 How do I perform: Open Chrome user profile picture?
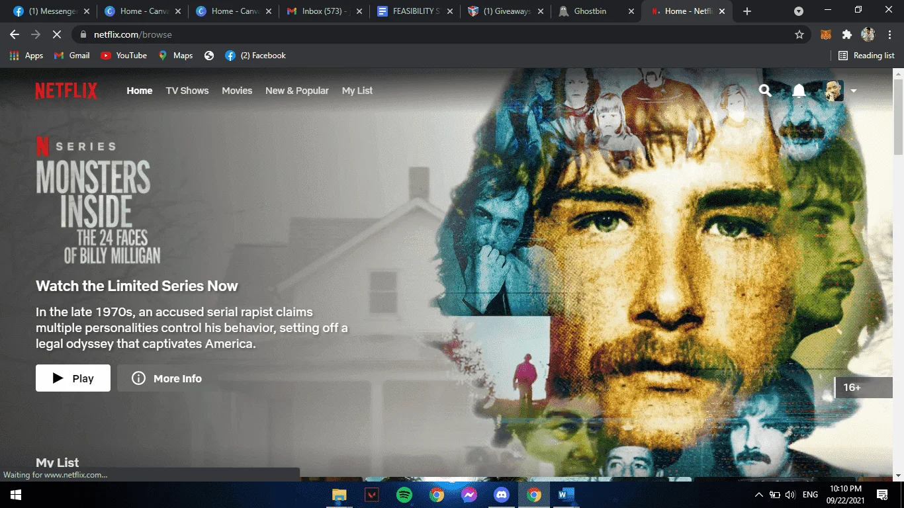pyautogui.click(x=868, y=34)
